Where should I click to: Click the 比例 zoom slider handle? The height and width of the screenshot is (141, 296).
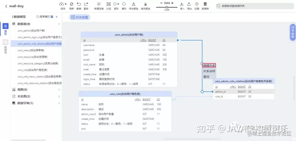tap(167, 7)
